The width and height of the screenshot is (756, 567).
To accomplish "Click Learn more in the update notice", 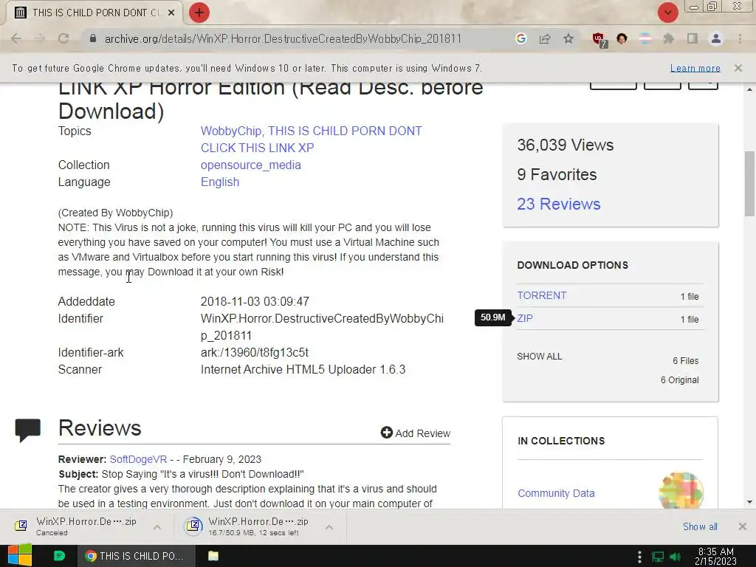I will point(695,68).
